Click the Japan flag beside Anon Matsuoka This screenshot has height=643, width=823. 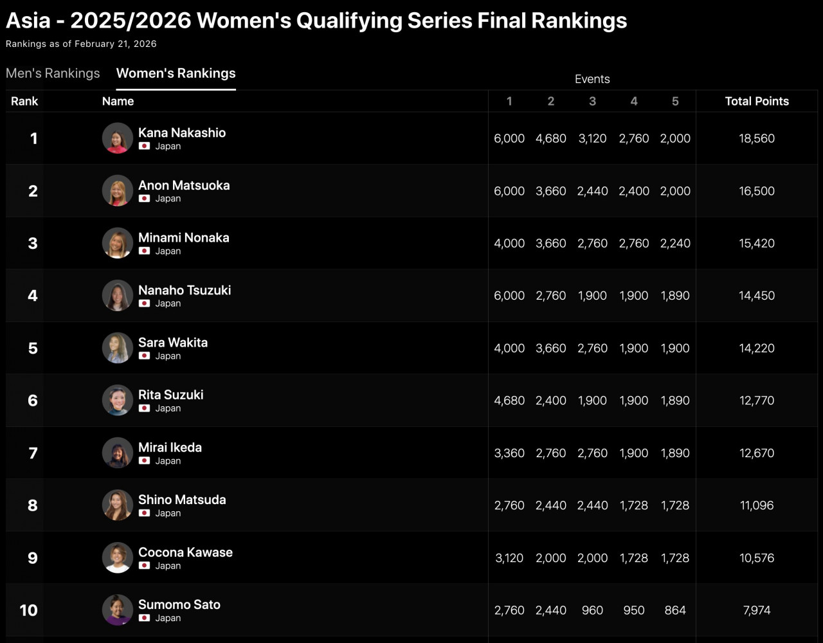(145, 199)
